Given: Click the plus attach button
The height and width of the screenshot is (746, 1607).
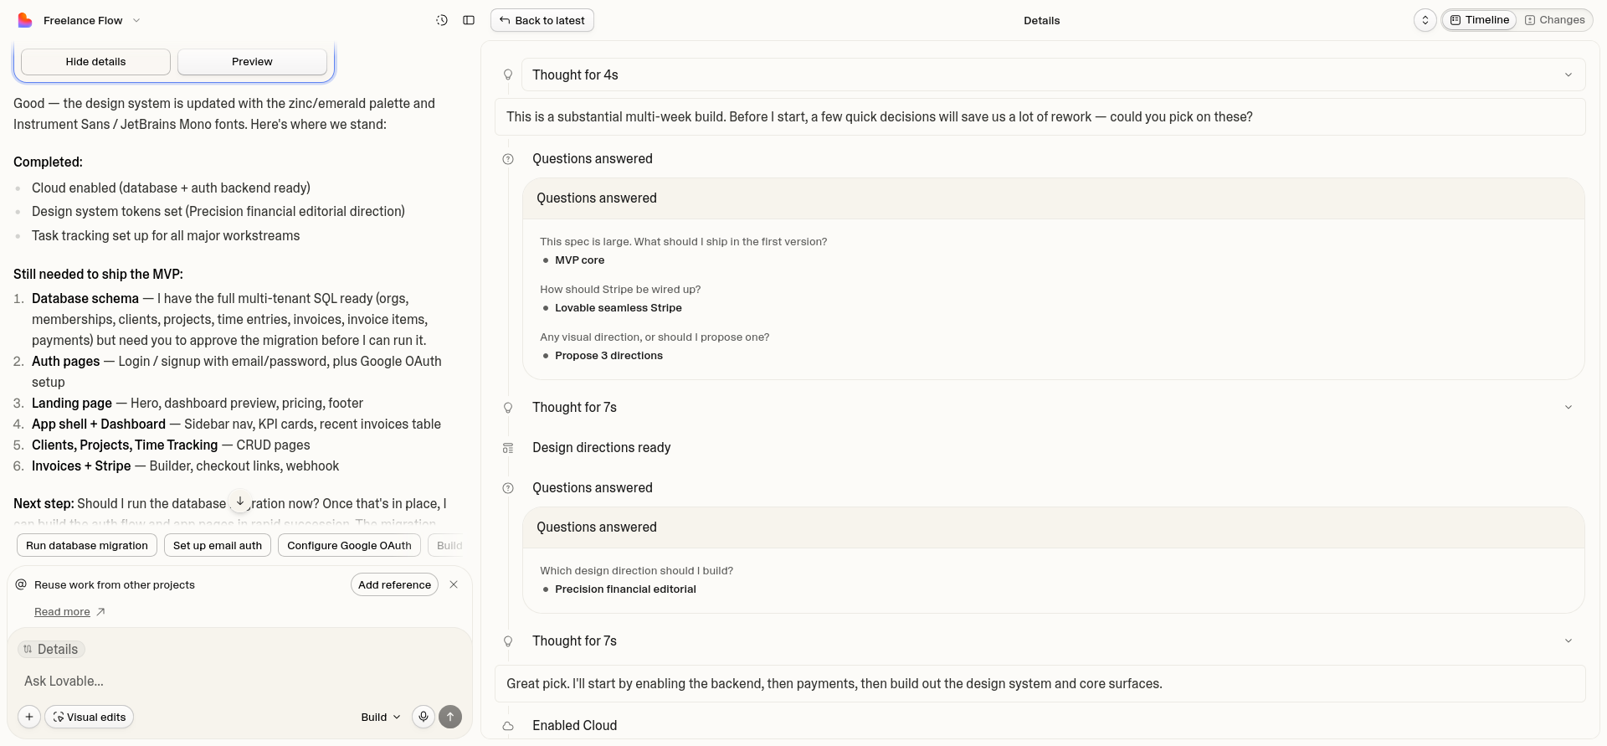Looking at the screenshot, I should click(x=29, y=718).
